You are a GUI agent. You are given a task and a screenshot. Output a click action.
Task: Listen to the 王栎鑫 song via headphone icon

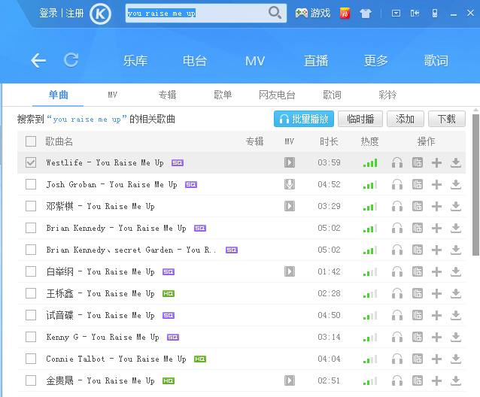(397, 293)
